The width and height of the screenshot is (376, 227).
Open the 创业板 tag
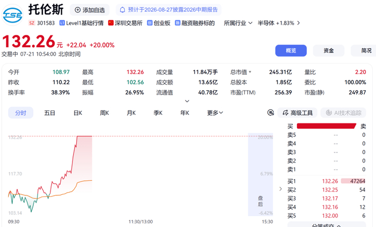[x=159, y=23]
